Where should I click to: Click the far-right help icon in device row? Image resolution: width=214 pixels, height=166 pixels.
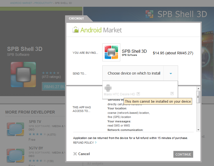coord(172,94)
